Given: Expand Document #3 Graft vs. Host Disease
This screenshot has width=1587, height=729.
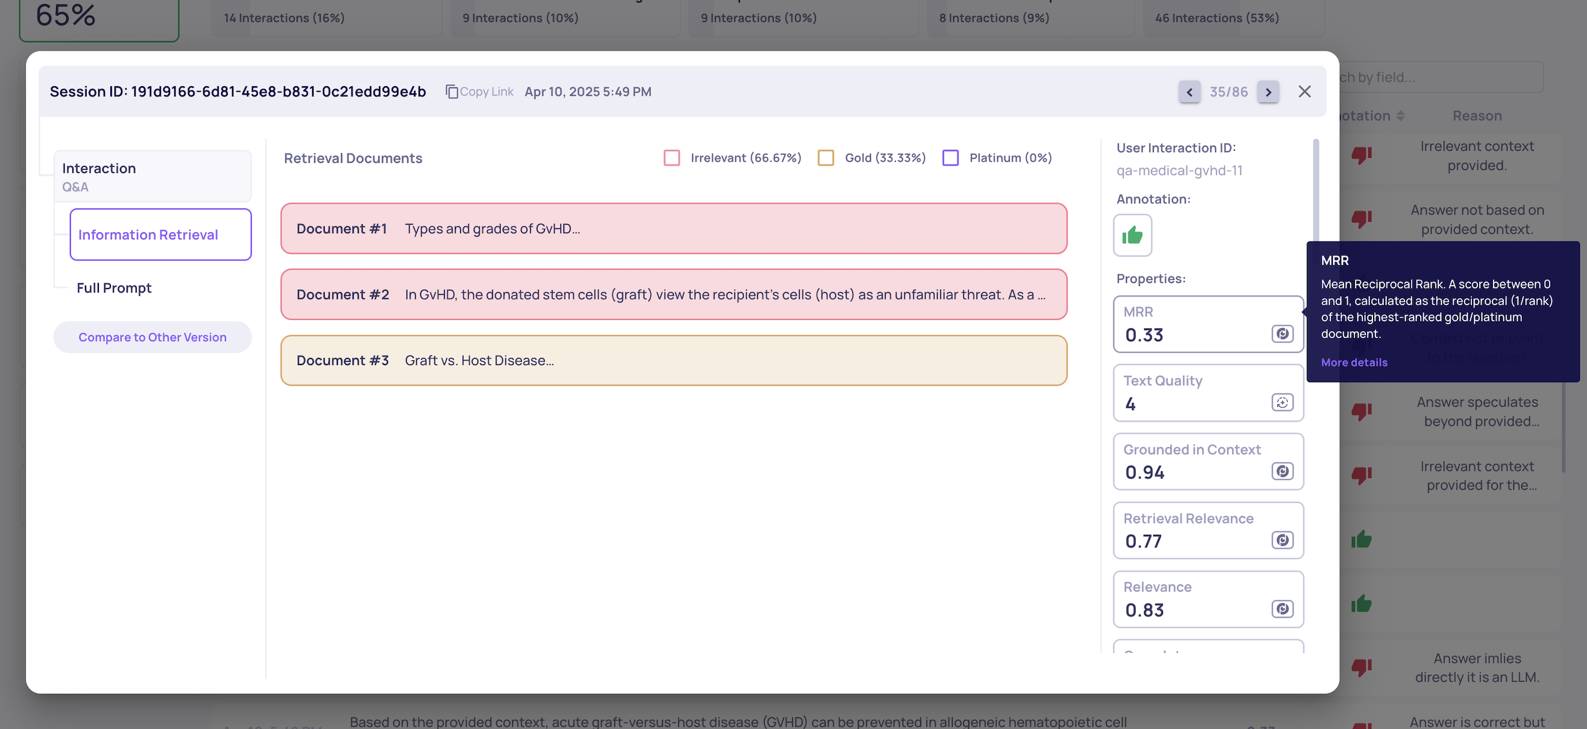Looking at the screenshot, I should click(x=674, y=360).
